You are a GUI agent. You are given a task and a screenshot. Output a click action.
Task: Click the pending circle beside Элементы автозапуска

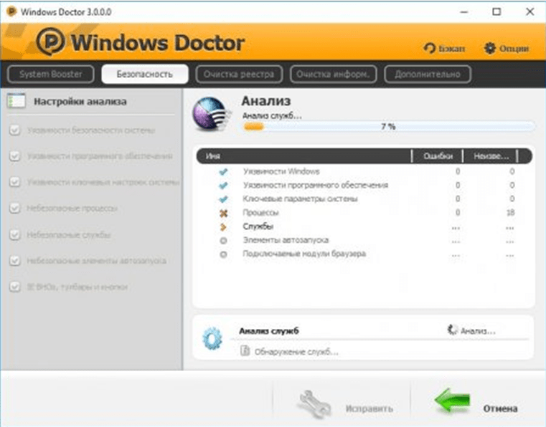(x=224, y=241)
